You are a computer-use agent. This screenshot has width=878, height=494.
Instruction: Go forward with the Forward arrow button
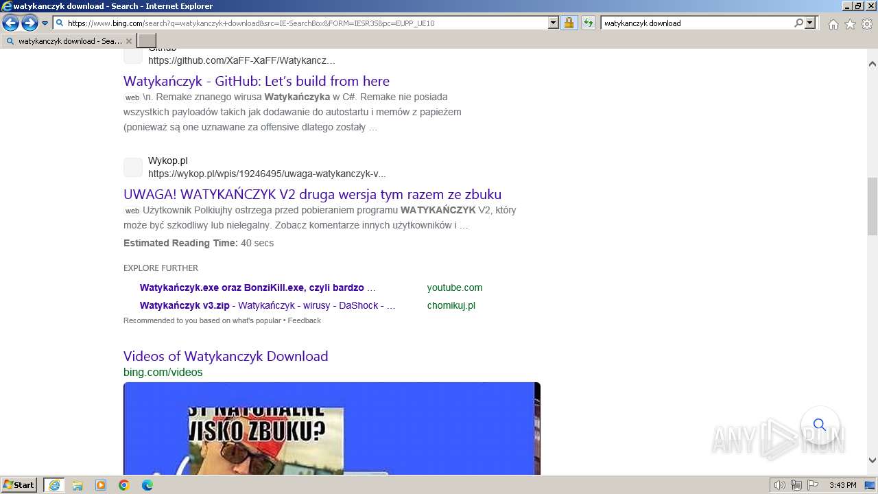[x=29, y=23]
